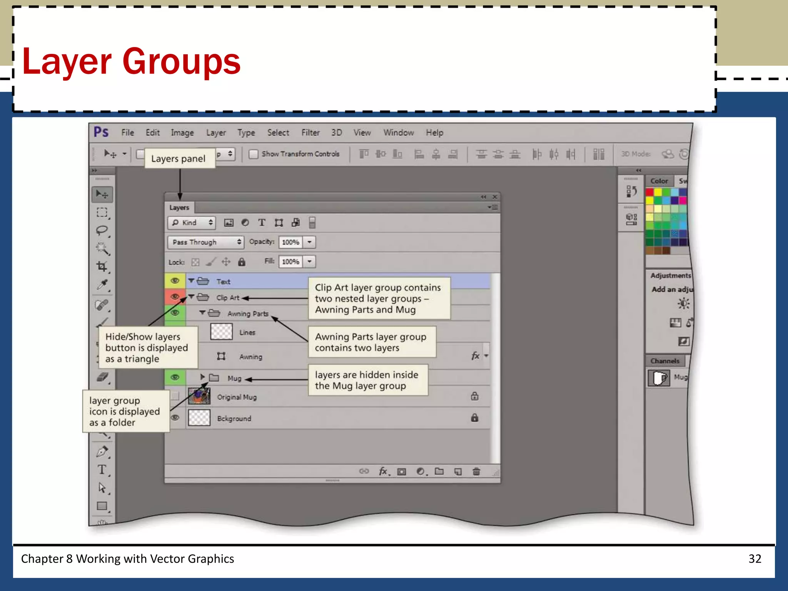Select the Lasso tool
Image resolution: width=788 pixels, height=591 pixels.
(x=102, y=230)
